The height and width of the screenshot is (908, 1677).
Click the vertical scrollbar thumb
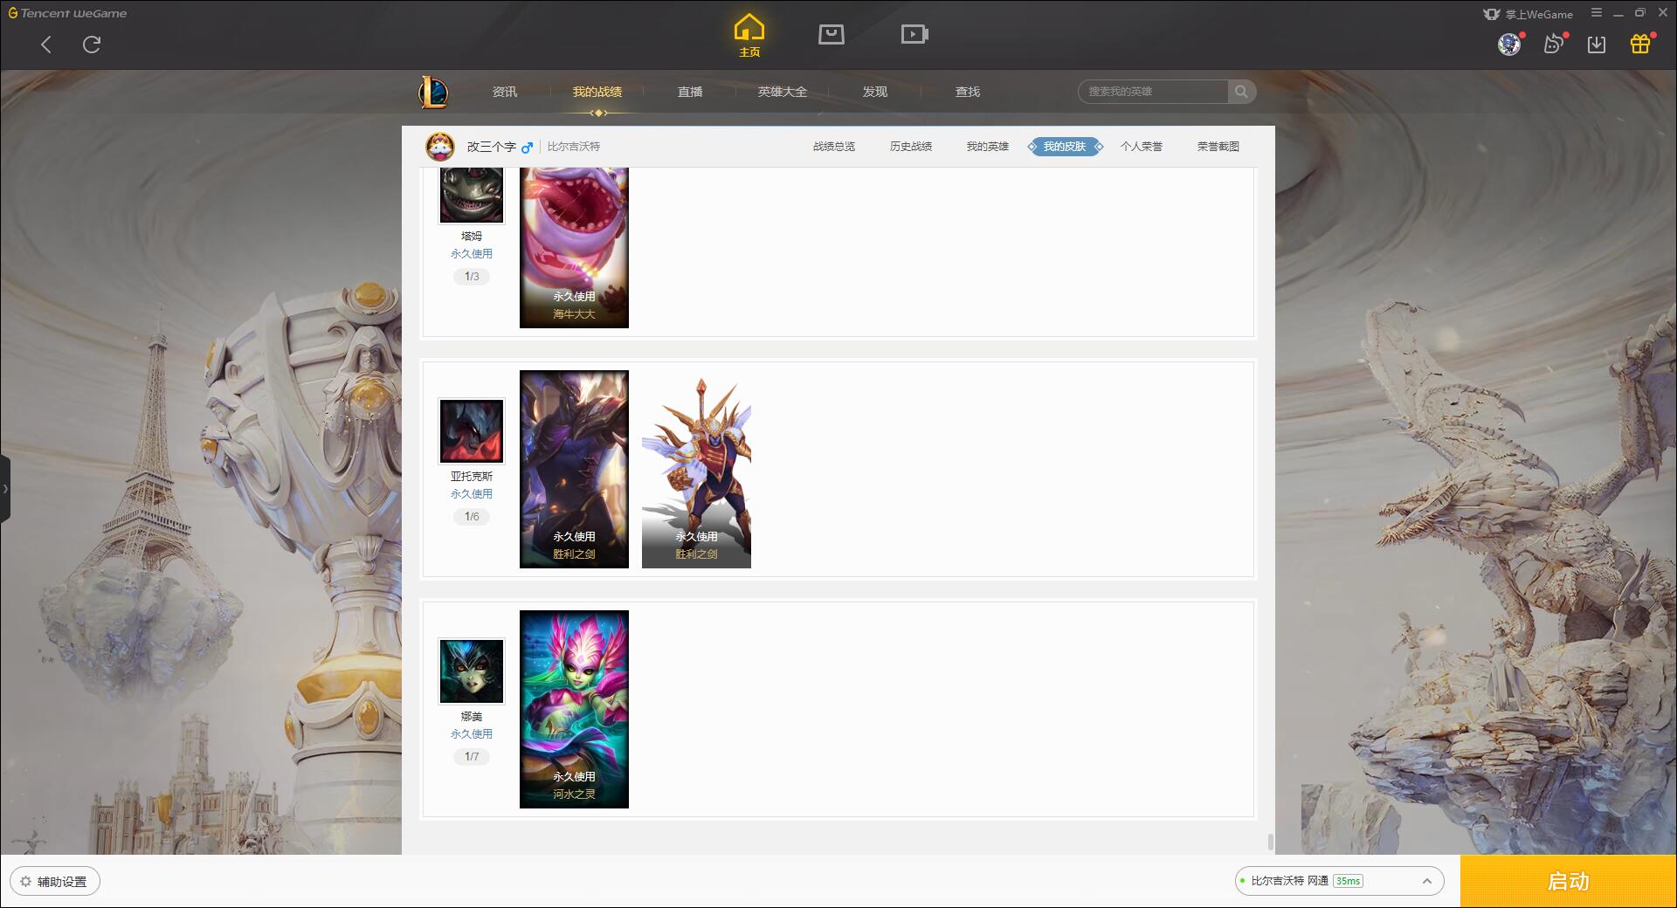coord(1270,843)
